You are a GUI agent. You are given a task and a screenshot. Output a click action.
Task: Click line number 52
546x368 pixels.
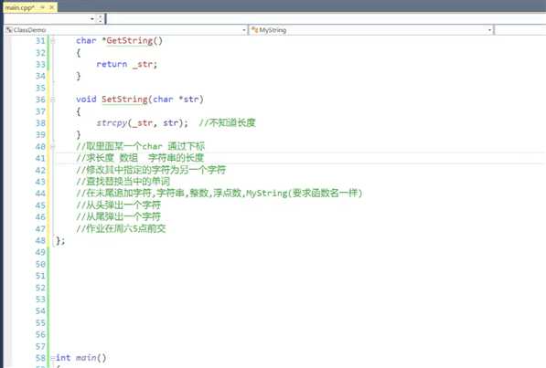pos(40,288)
